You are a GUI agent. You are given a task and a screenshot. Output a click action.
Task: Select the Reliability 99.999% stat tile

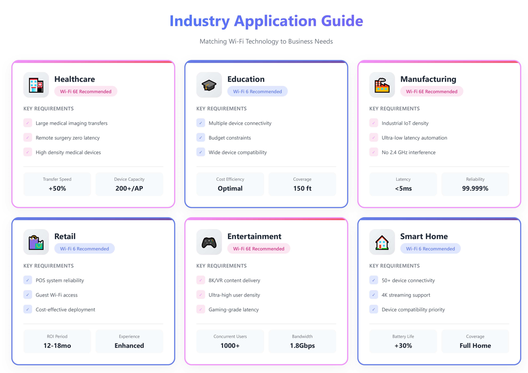point(475,184)
